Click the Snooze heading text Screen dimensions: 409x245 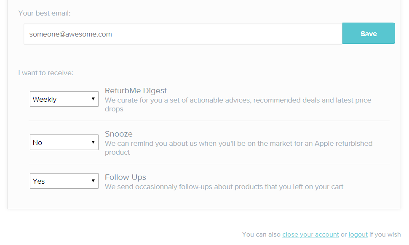pyautogui.click(x=119, y=134)
